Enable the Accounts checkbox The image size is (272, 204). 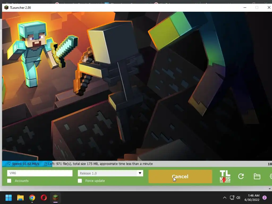(9, 181)
